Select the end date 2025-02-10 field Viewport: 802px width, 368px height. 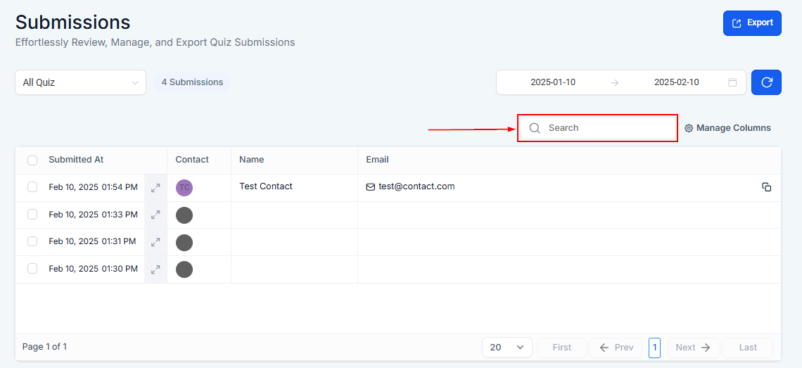pyautogui.click(x=677, y=82)
